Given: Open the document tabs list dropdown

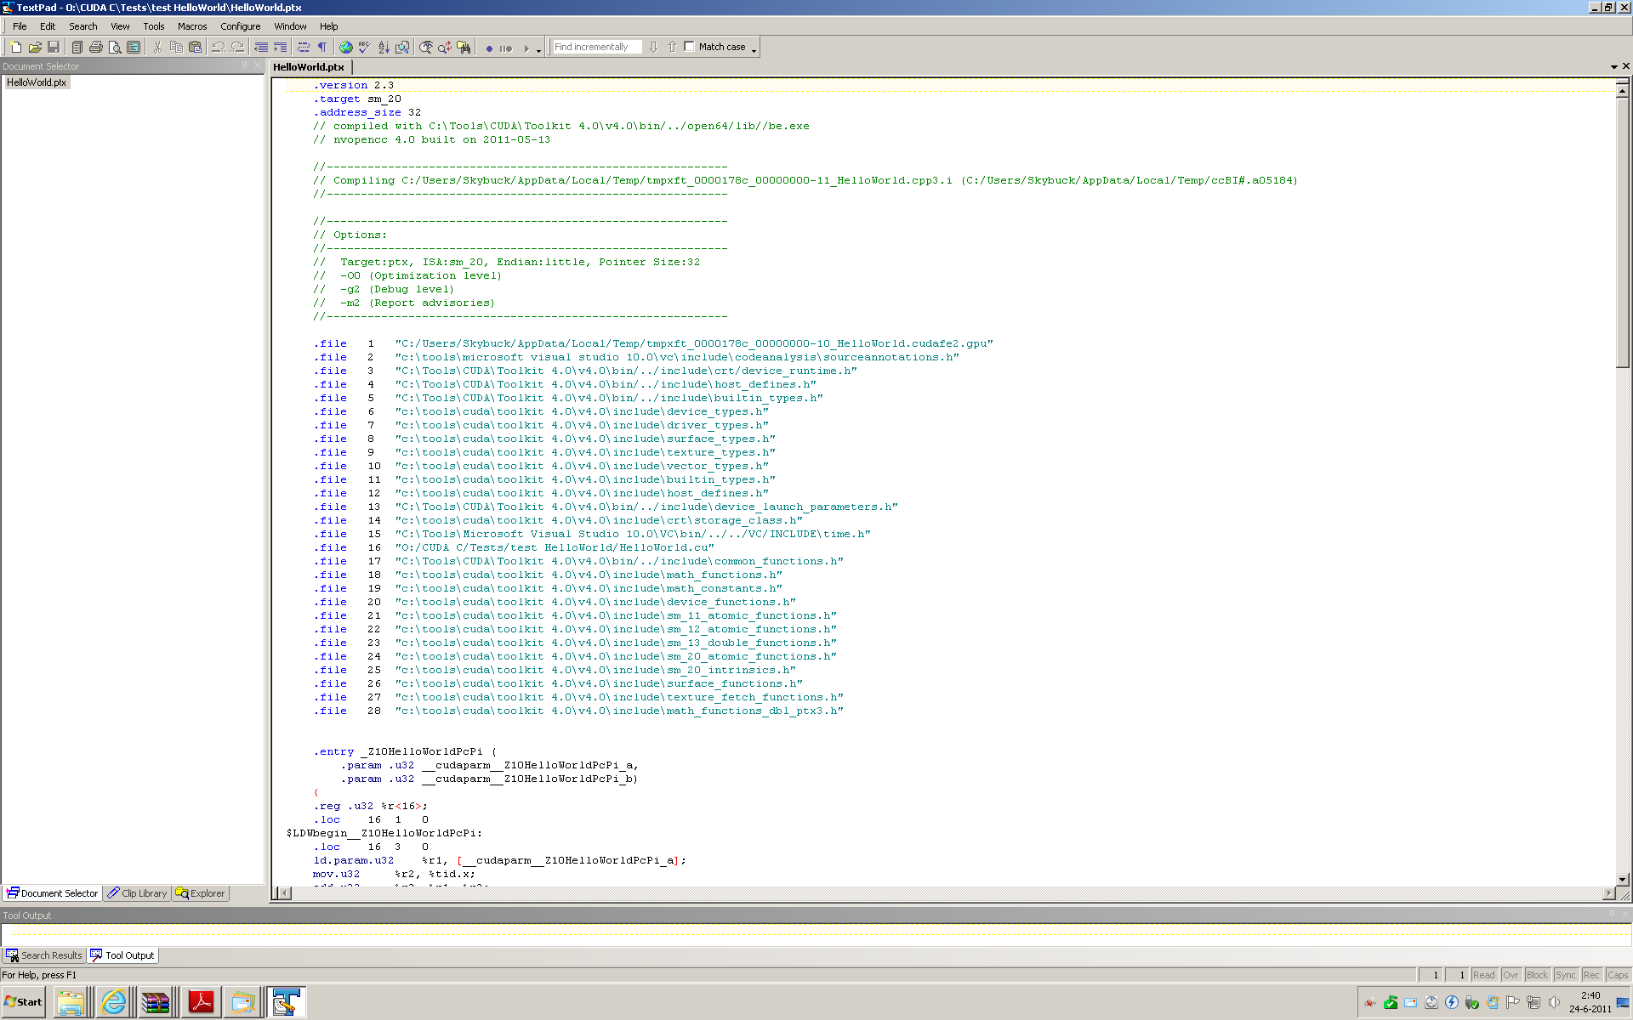Looking at the screenshot, I should click(x=1613, y=66).
